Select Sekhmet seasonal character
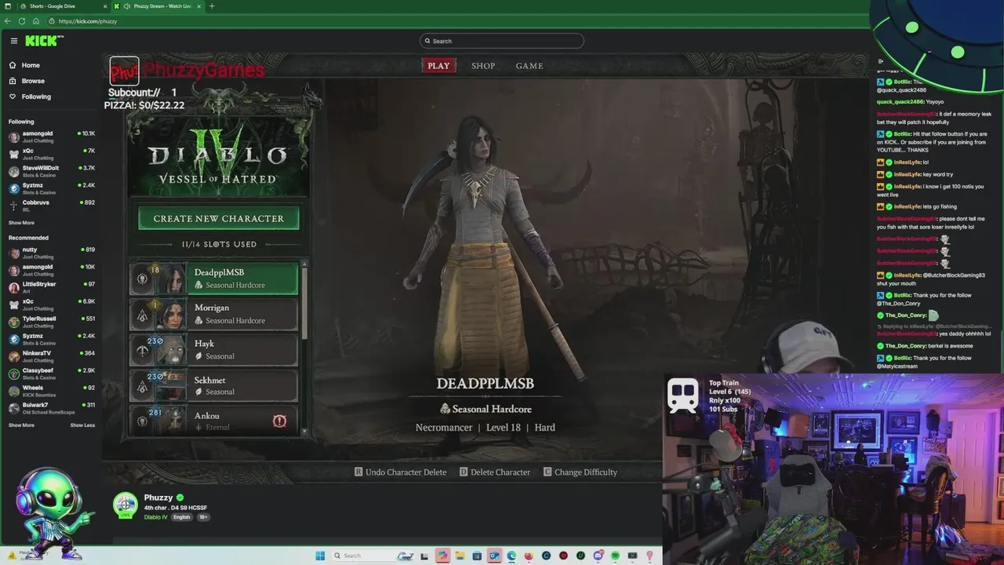 coord(214,385)
